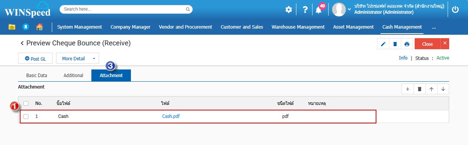Switch to the Basic Data tab
Viewport: 468px width, 145px height.
(37, 76)
